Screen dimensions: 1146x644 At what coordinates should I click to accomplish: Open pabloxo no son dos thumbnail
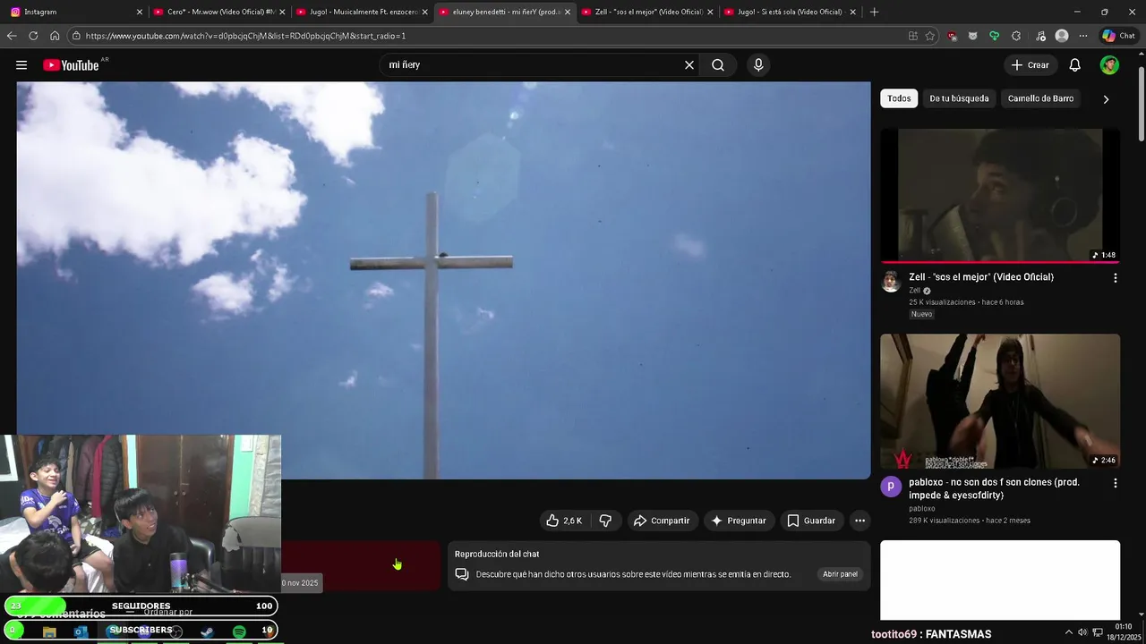pos(1000,401)
